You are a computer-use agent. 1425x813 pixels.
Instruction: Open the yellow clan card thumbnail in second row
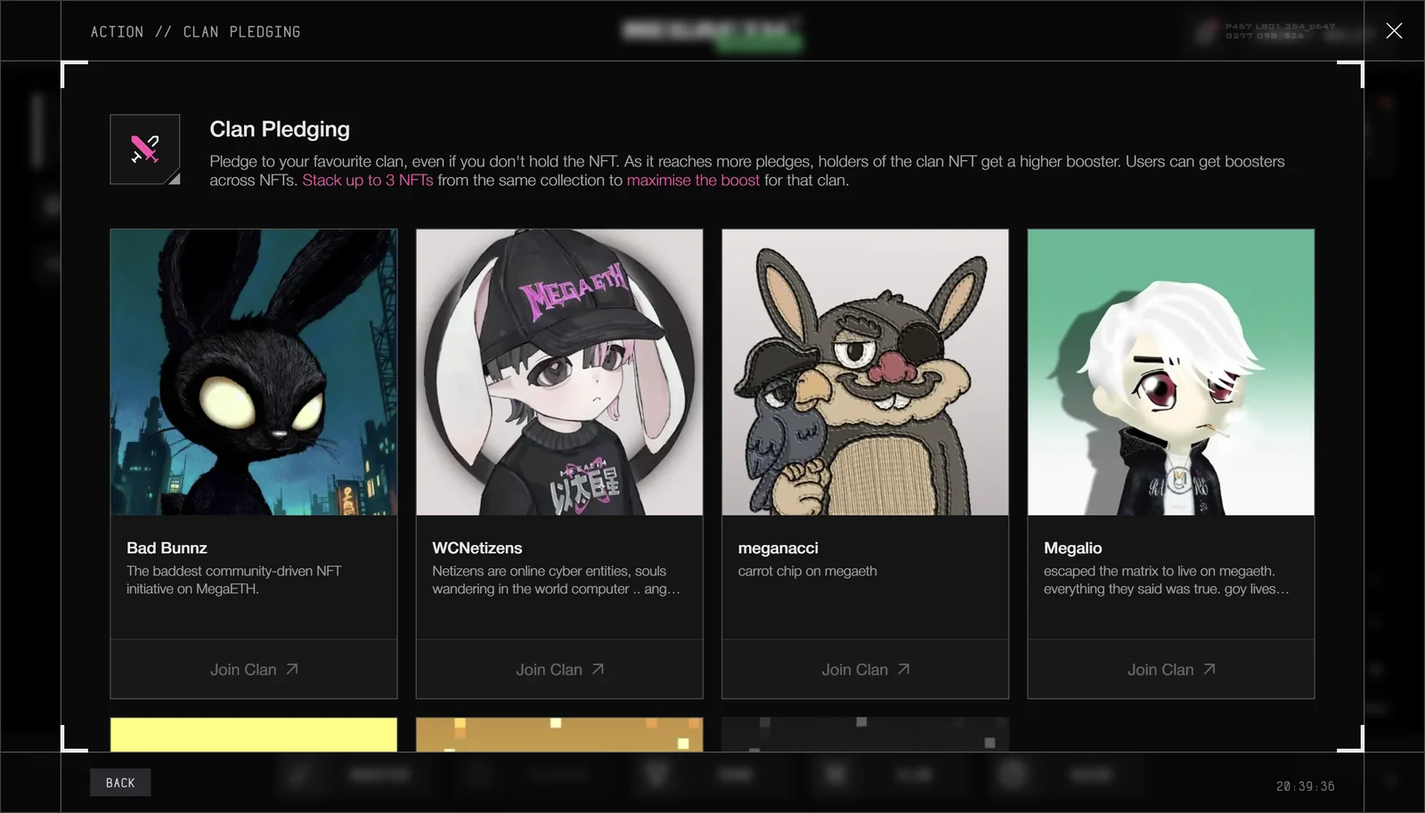(x=254, y=735)
